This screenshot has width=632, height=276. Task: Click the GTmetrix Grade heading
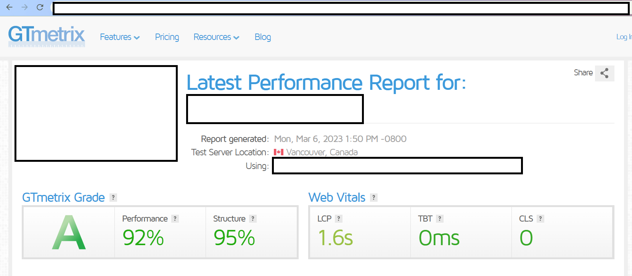tap(63, 198)
